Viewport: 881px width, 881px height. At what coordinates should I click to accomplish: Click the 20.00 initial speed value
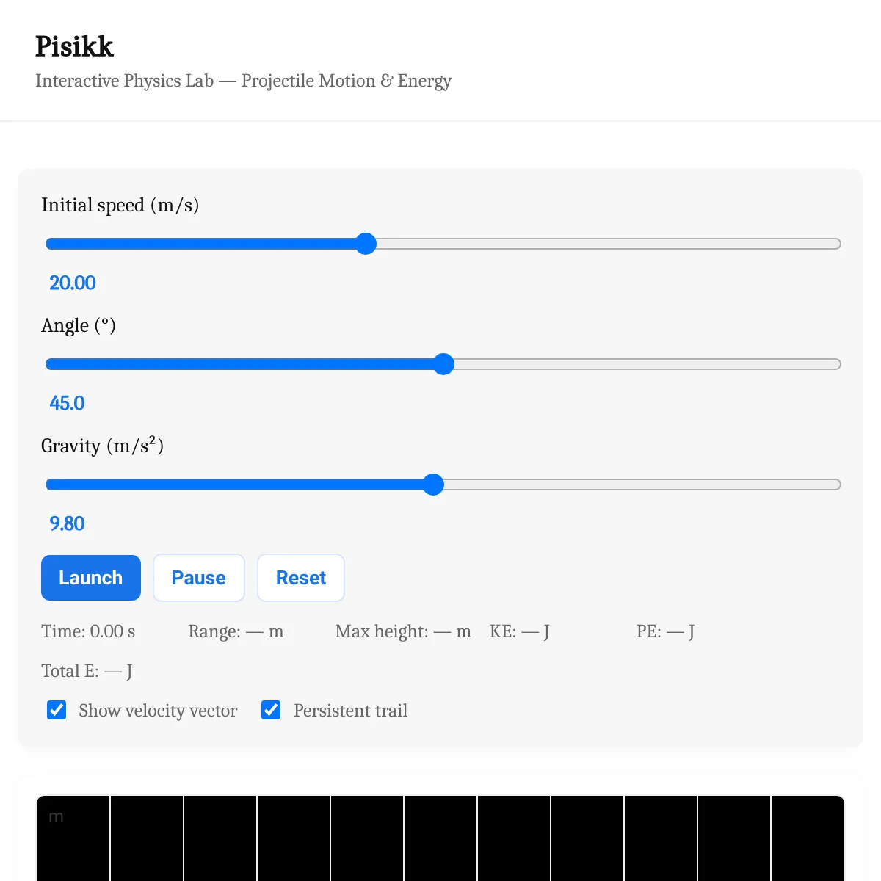point(73,283)
